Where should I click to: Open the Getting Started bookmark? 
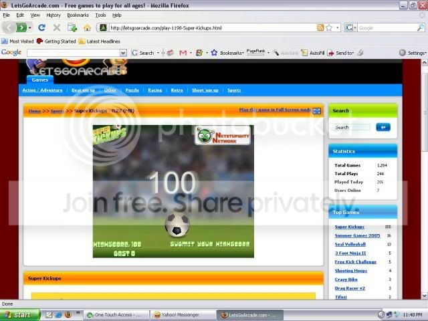point(56,41)
